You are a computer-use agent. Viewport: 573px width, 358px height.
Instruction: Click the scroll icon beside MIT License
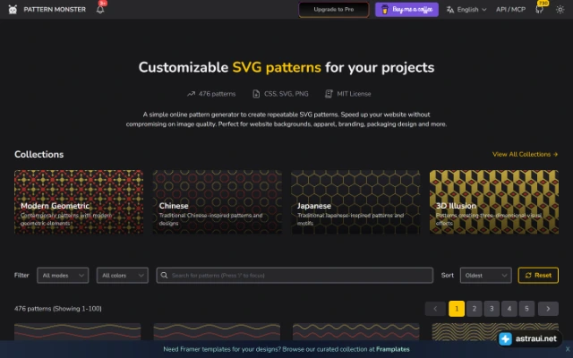[329, 94]
